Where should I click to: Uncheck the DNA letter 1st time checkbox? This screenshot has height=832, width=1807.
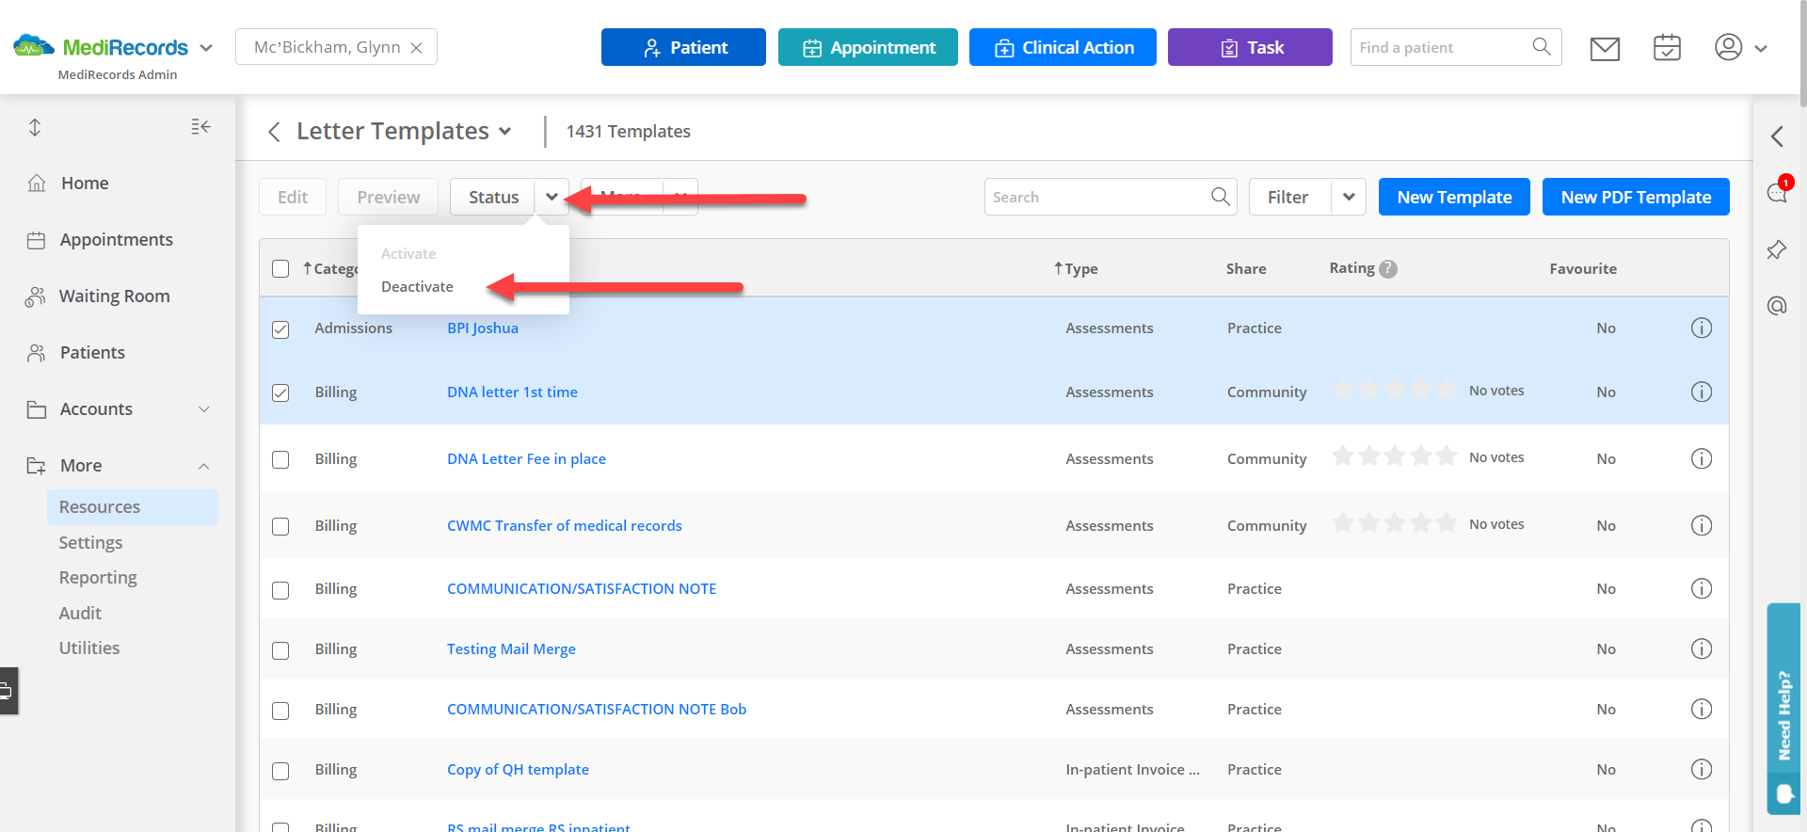[280, 392]
